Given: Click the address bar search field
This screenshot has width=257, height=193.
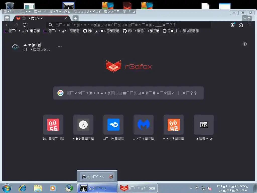Looking at the screenshot, I should (129, 25).
